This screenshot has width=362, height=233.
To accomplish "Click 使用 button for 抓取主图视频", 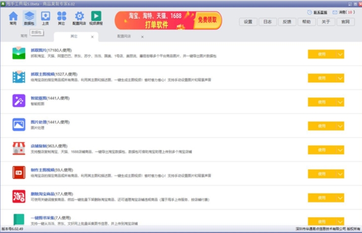I will (322, 78).
